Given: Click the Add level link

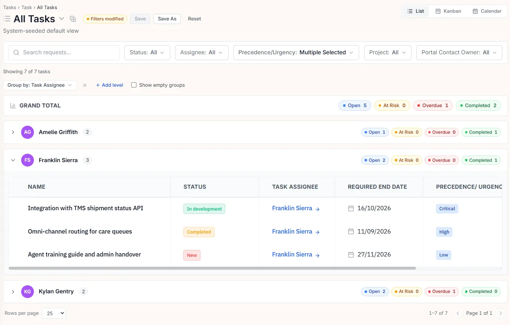Looking at the screenshot, I should coord(109,85).
